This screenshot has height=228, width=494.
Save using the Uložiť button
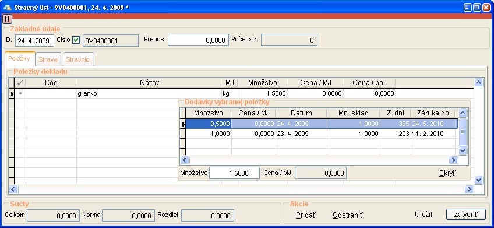(424, 215)
